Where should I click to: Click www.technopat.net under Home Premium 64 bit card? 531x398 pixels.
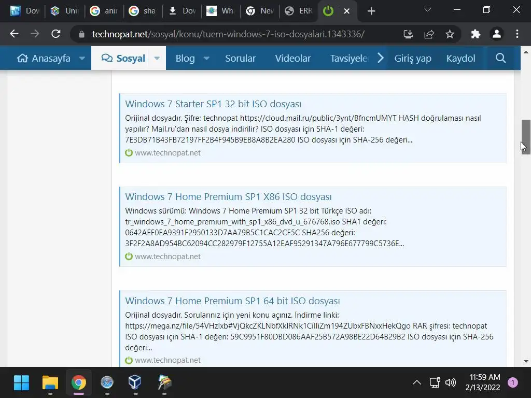pos(167,360)
